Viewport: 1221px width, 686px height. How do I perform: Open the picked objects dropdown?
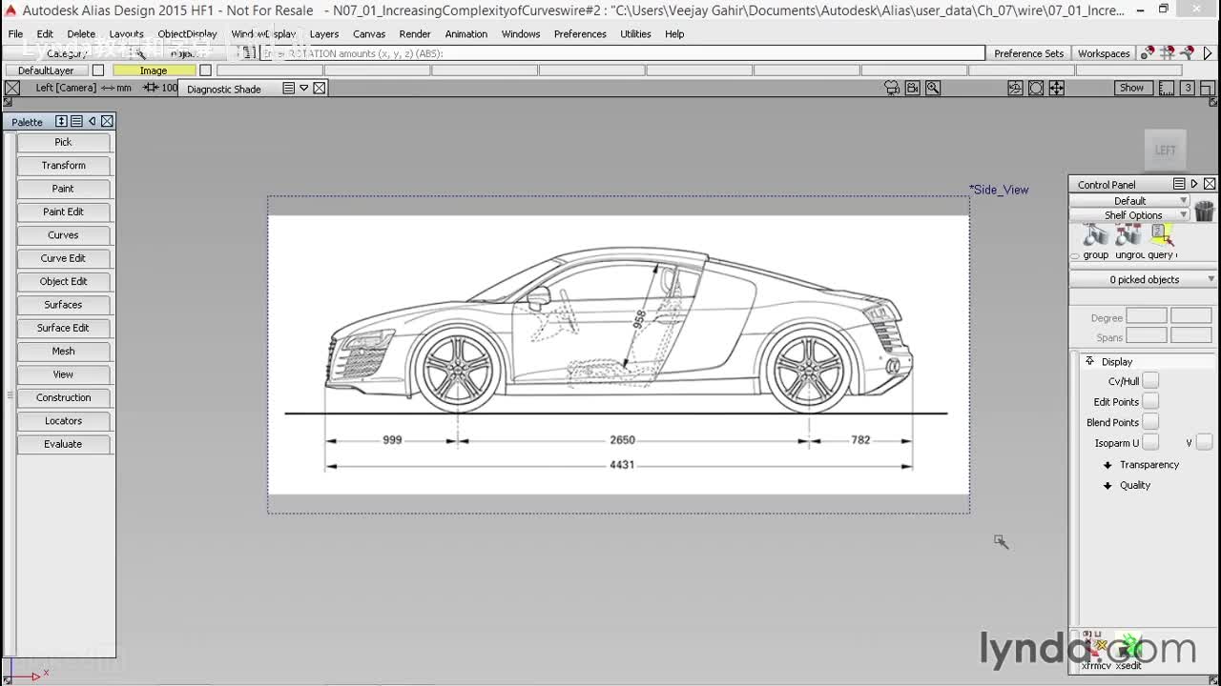click(1143, 280)
